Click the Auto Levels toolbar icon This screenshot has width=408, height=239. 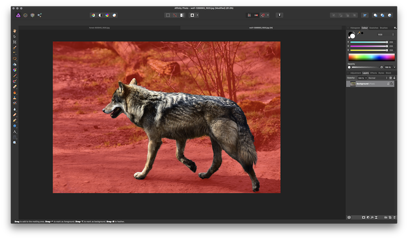tap(93, 15)
